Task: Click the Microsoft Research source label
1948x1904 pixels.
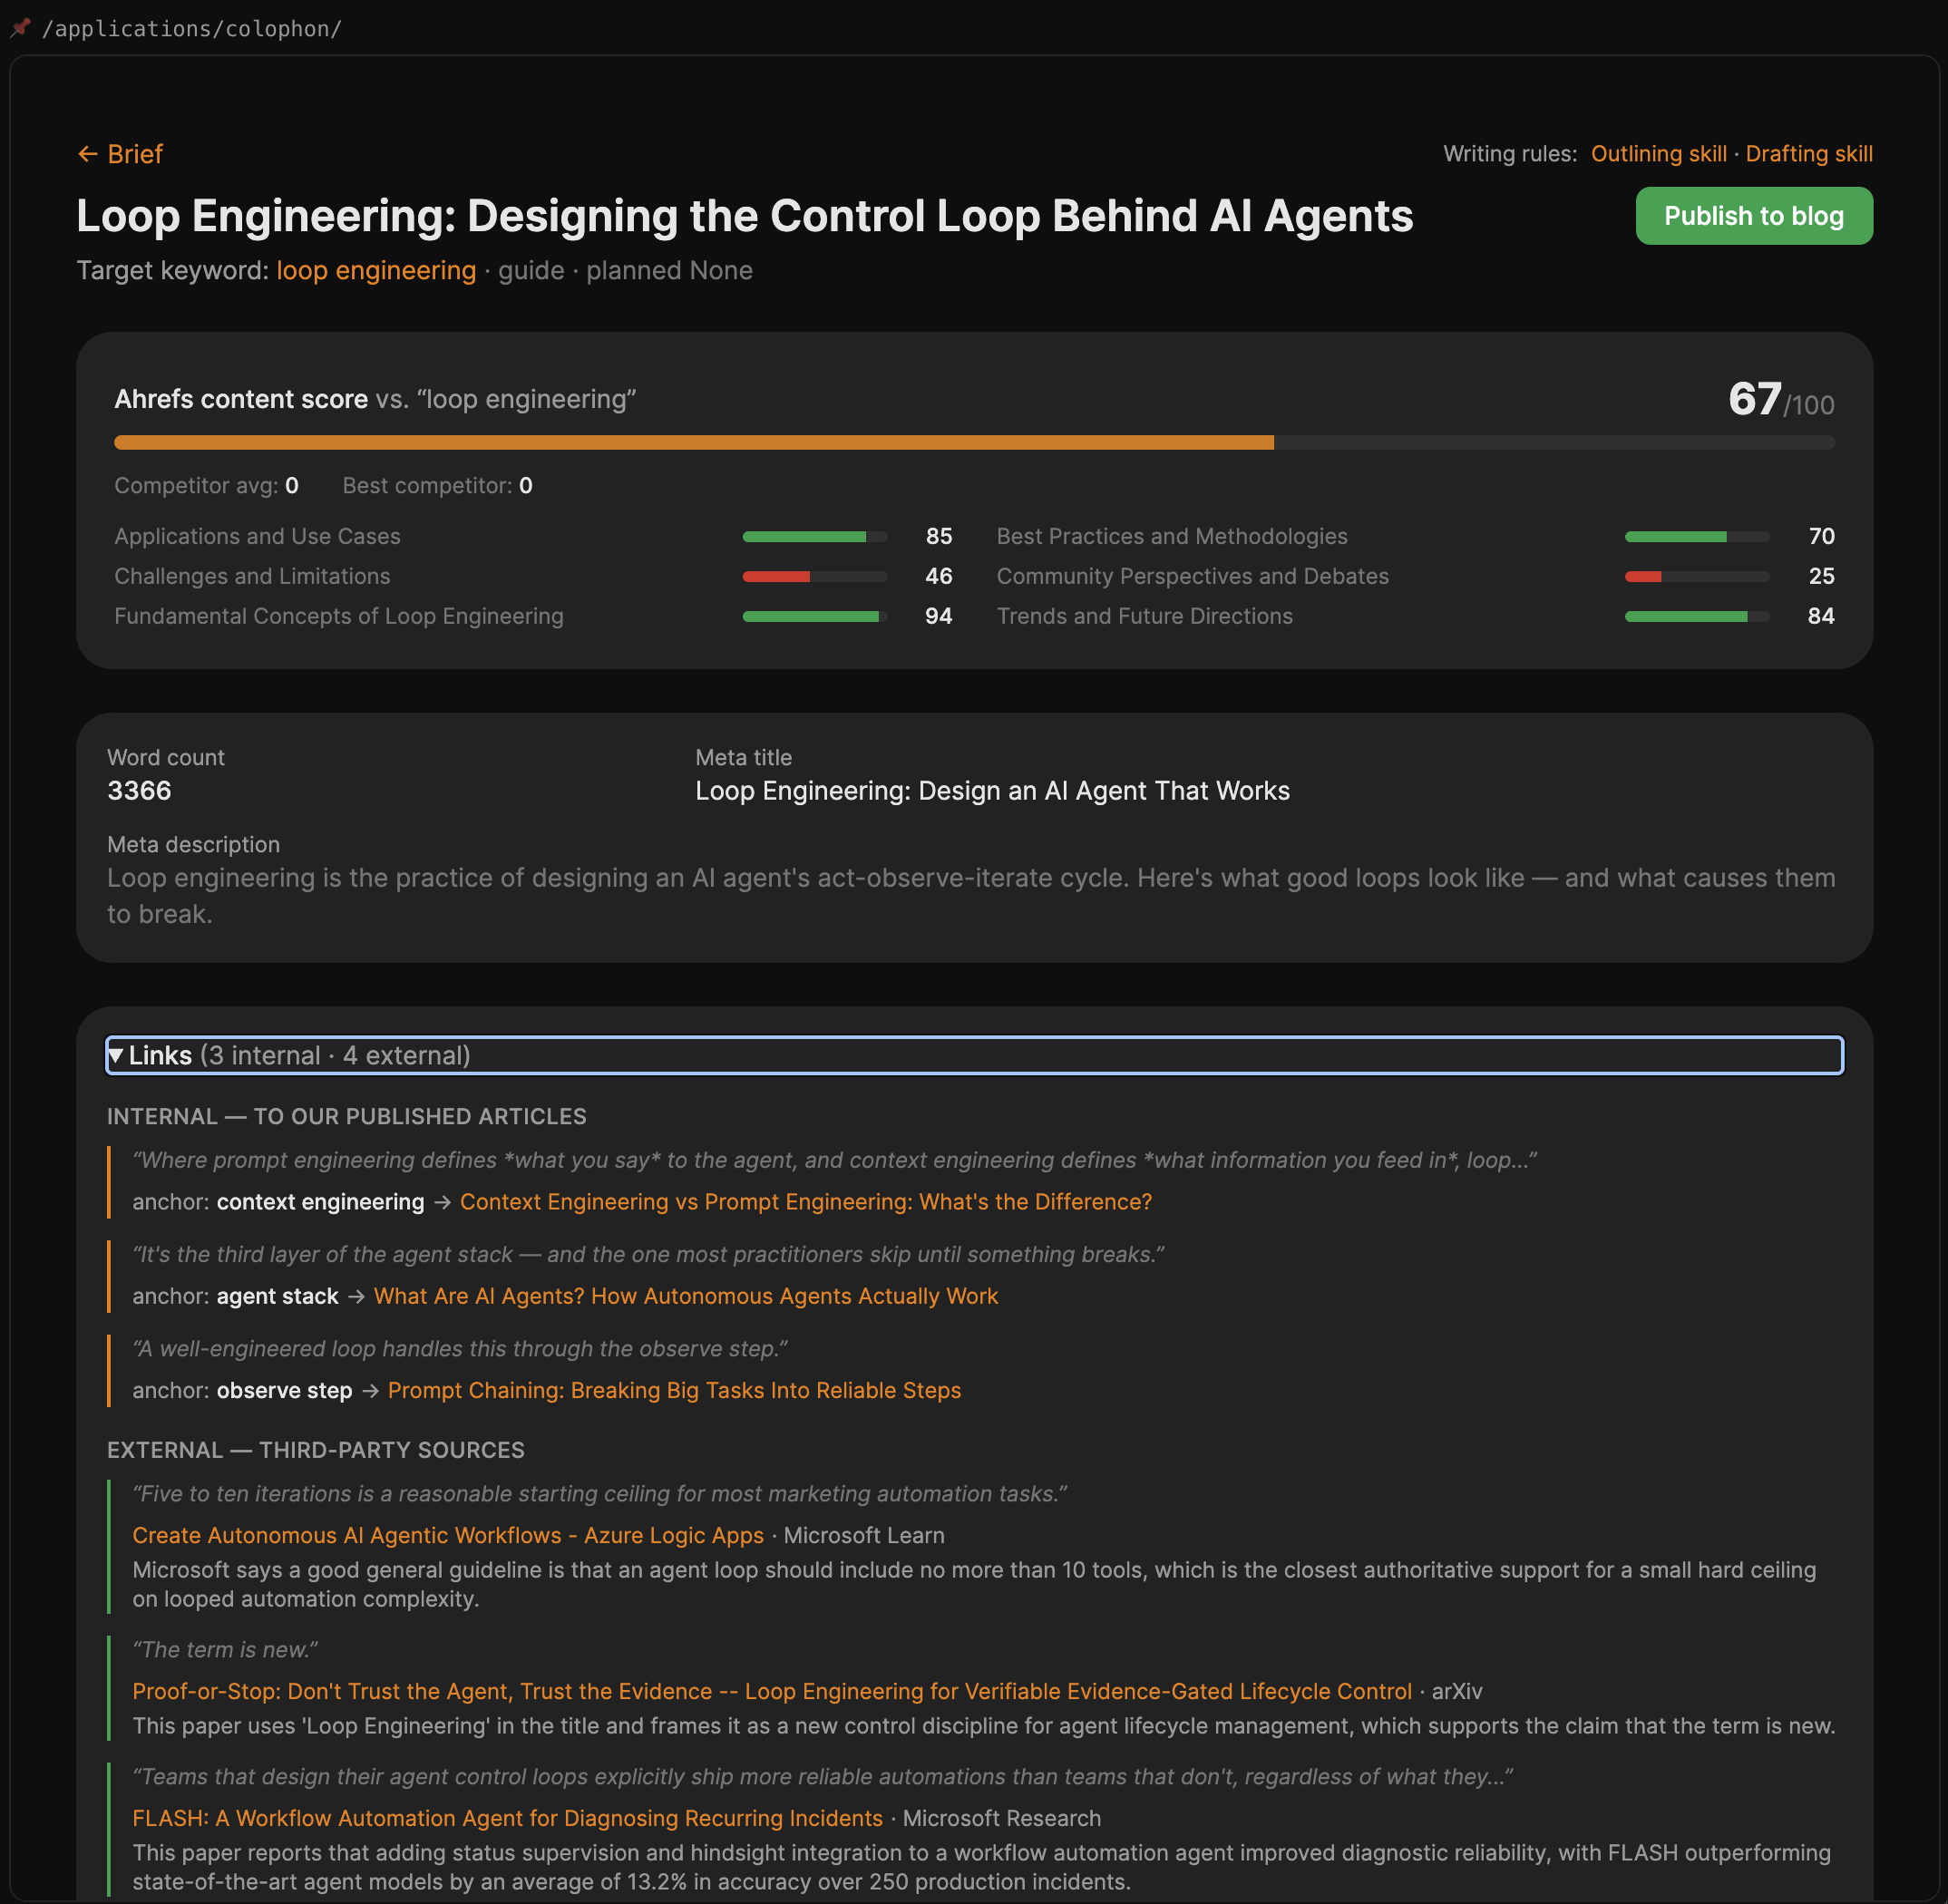Action: 1002,1818
